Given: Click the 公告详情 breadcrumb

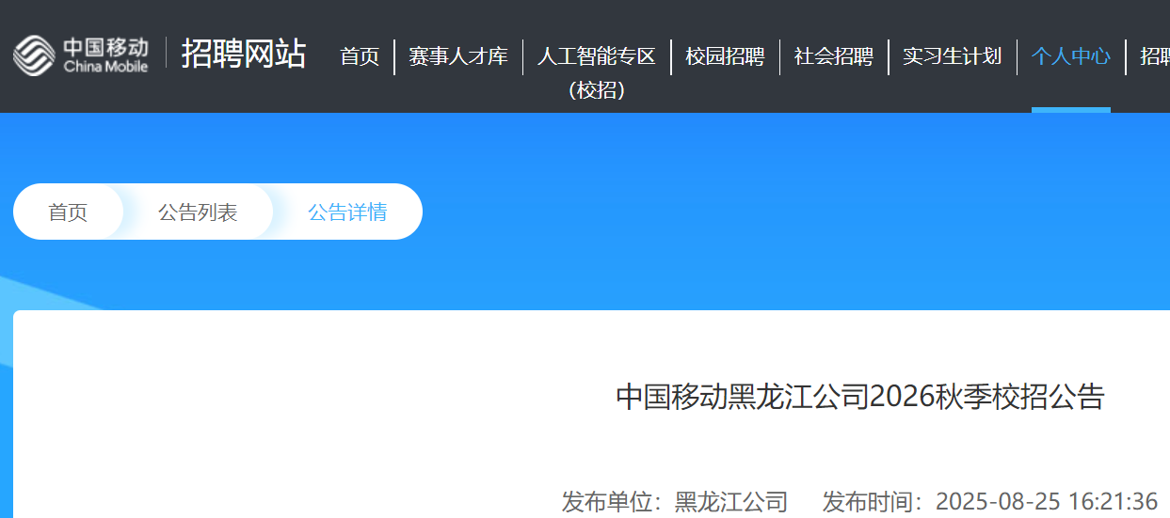Looking at the screenshot, I should click(347, 212).
